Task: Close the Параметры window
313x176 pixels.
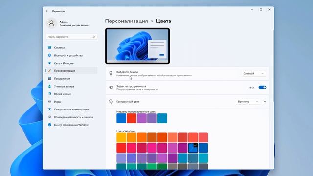Action: tap(269, 10)
